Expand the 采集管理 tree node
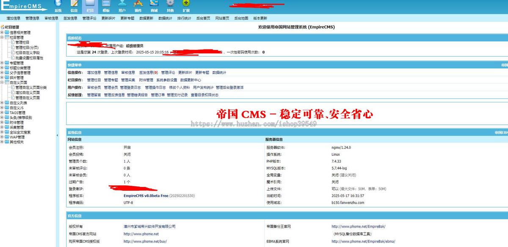The height and width of the screenshot is (247, 508). click(2, 127)
